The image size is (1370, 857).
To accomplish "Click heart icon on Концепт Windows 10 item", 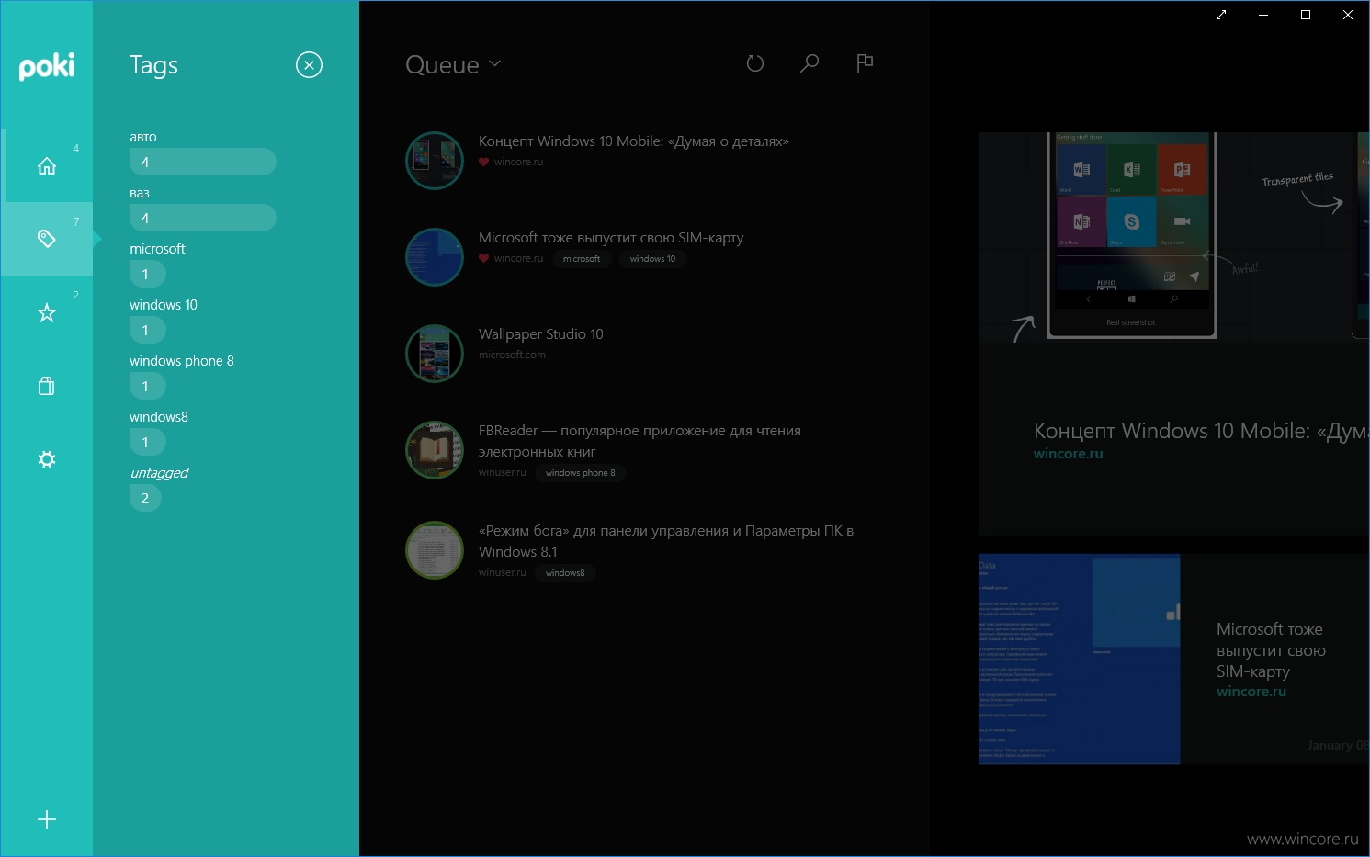I will point(483,162).
